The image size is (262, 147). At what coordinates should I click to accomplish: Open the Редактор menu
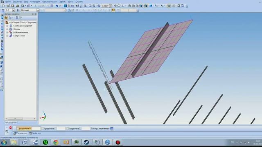coord(17,2)
